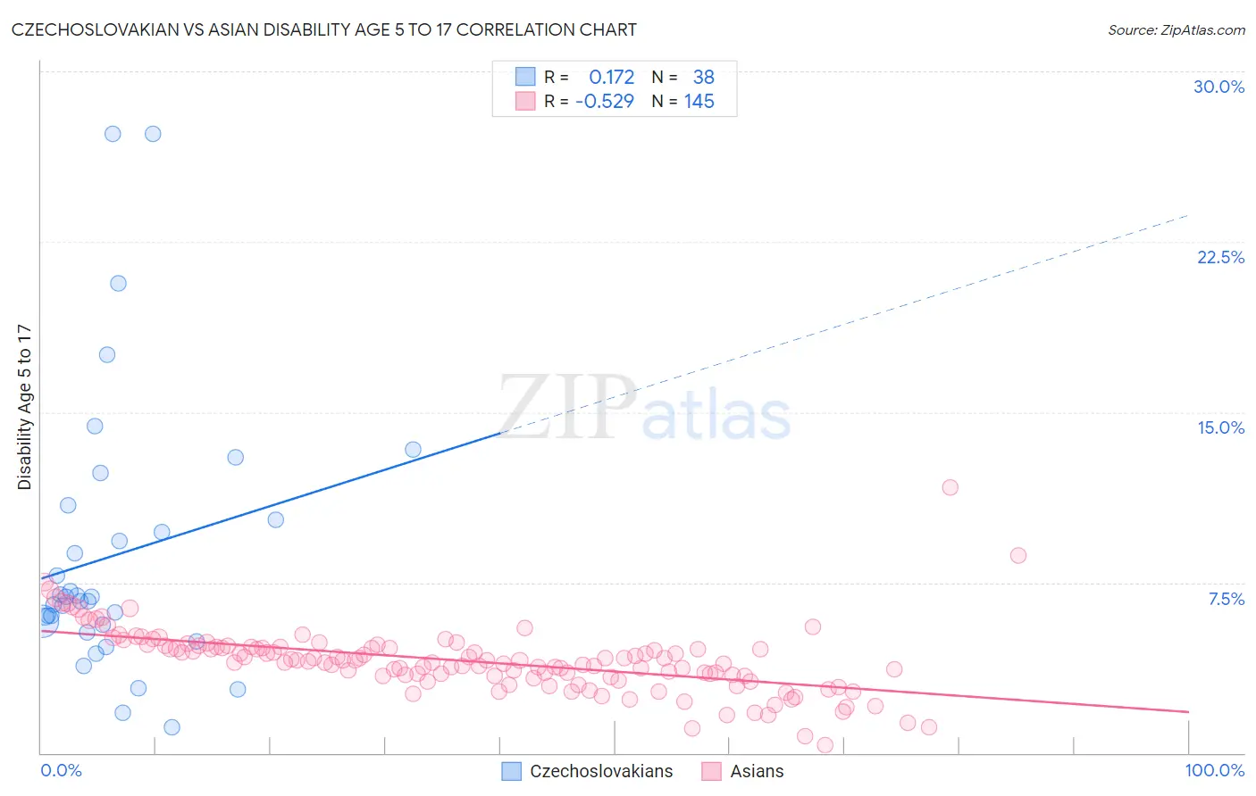Select the Czechoslovakians legend label
Screen dimensions: 1256x796
(x=601, y=771)
